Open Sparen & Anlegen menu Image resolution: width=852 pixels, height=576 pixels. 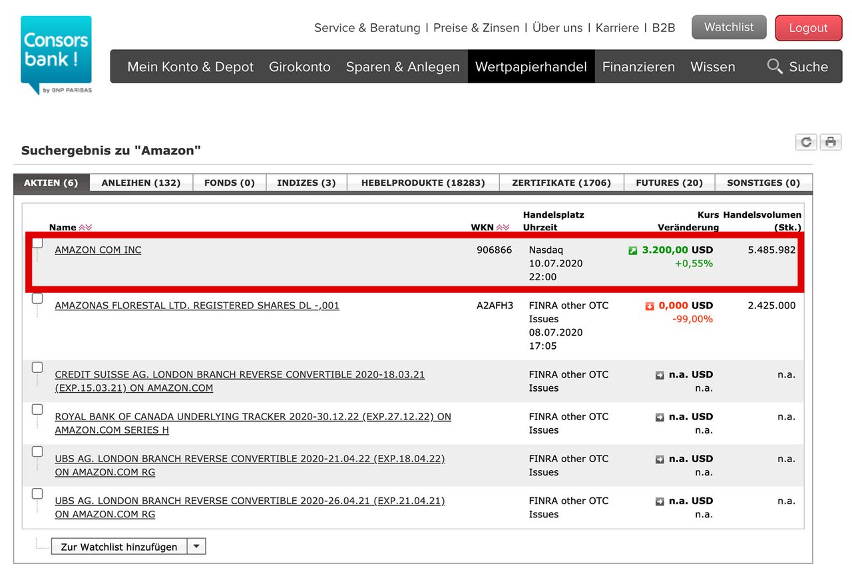click(x=403, y=67)
